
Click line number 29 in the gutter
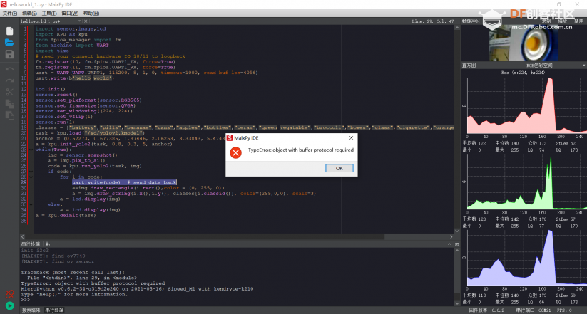click(x=24, y=182)
